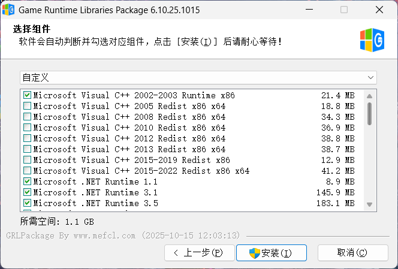Check Visual C++ 2008 Redist checkbox
Screen dimensions: 398x269
27,117
